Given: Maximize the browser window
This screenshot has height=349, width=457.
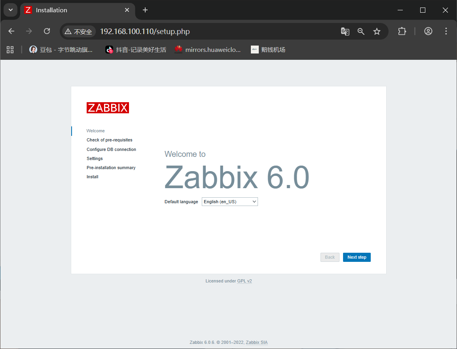Looking at the screenshot, I should click(x=423, y=10).
